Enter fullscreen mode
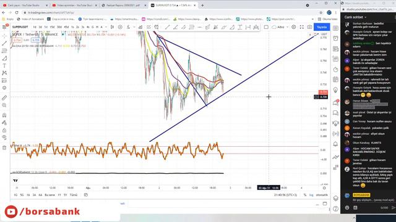The height and width of the screenshot is (222, 396). coord(301,27)
